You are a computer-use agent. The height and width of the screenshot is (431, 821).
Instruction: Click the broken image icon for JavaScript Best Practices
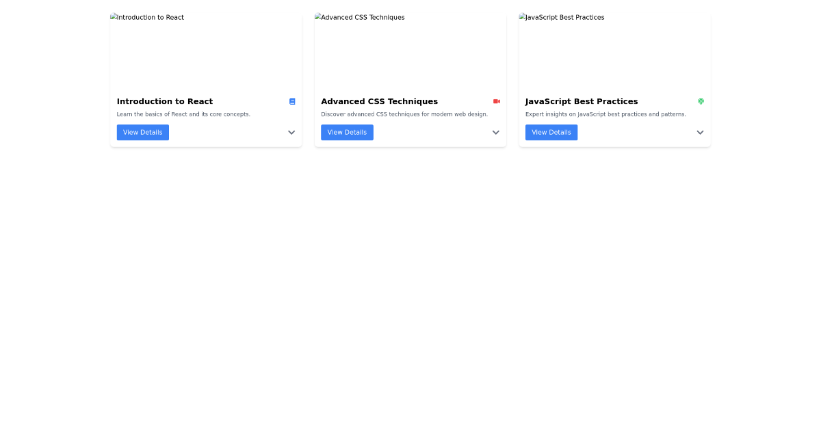tap(522, 17)
